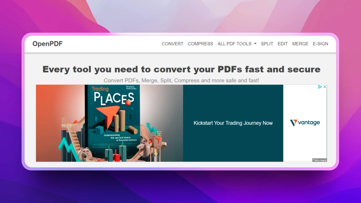The image size is (361, 203).
Task: Open the Vantage logo in the ad
Action: coord(305,123)
